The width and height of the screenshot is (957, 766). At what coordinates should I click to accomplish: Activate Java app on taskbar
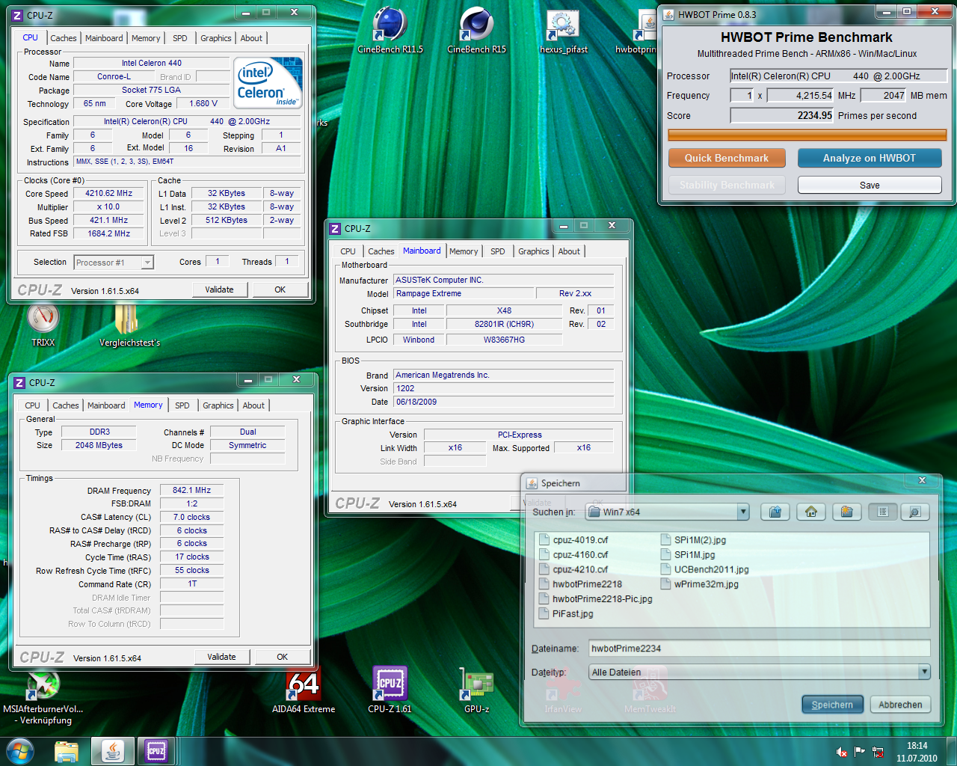point(113,751)
